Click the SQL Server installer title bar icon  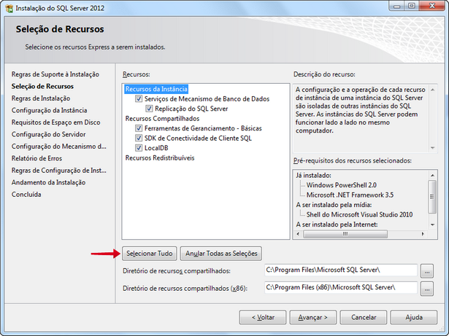[x=9, y=8]
